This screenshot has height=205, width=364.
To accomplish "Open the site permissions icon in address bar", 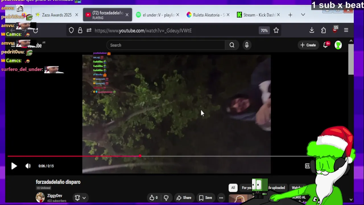I will 89,30.
